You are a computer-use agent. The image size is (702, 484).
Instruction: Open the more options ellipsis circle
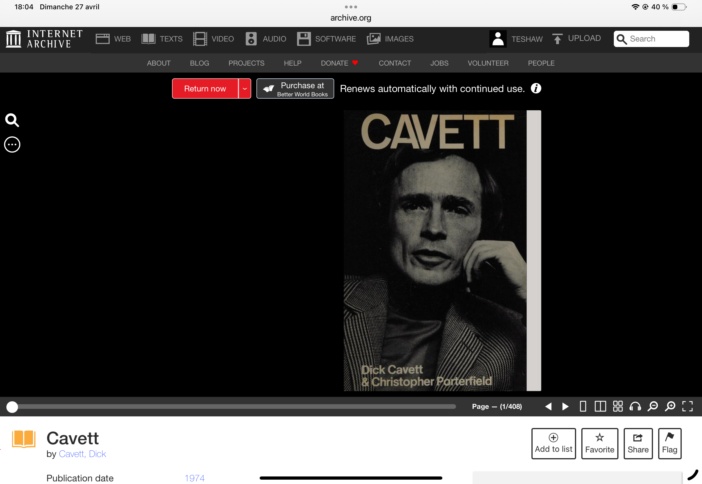[x=12, y=145]
